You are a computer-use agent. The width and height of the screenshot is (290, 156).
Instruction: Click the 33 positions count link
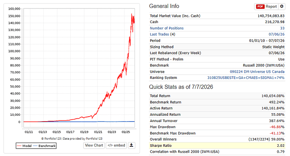[x=282, y=28]
